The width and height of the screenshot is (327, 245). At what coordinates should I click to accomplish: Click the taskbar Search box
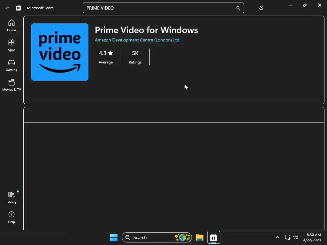tap(156, 237)
